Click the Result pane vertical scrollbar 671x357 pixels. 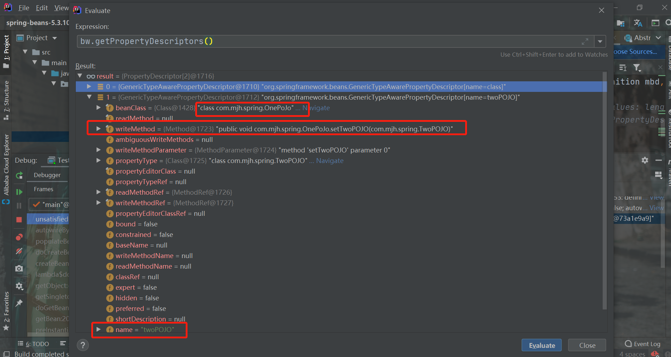pos(605,190)
